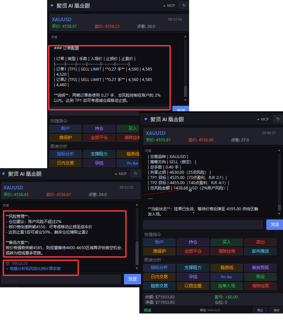Screen dimensions: 283x320
Task: Click 净值: $71933.83 text
Action: coord(160,302)
